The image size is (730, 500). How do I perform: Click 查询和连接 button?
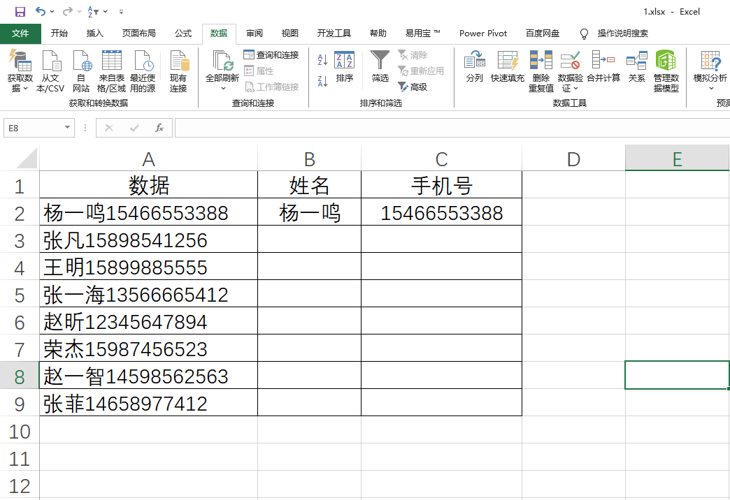[x=271, y=55]
